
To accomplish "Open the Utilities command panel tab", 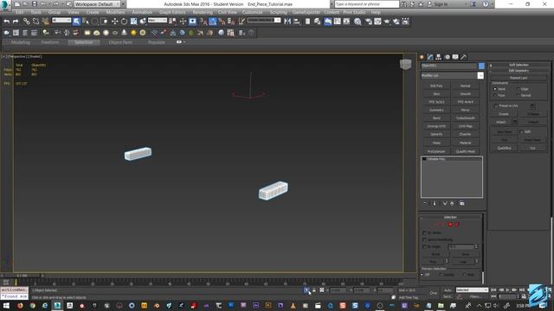I will click(x=464, y=57).
